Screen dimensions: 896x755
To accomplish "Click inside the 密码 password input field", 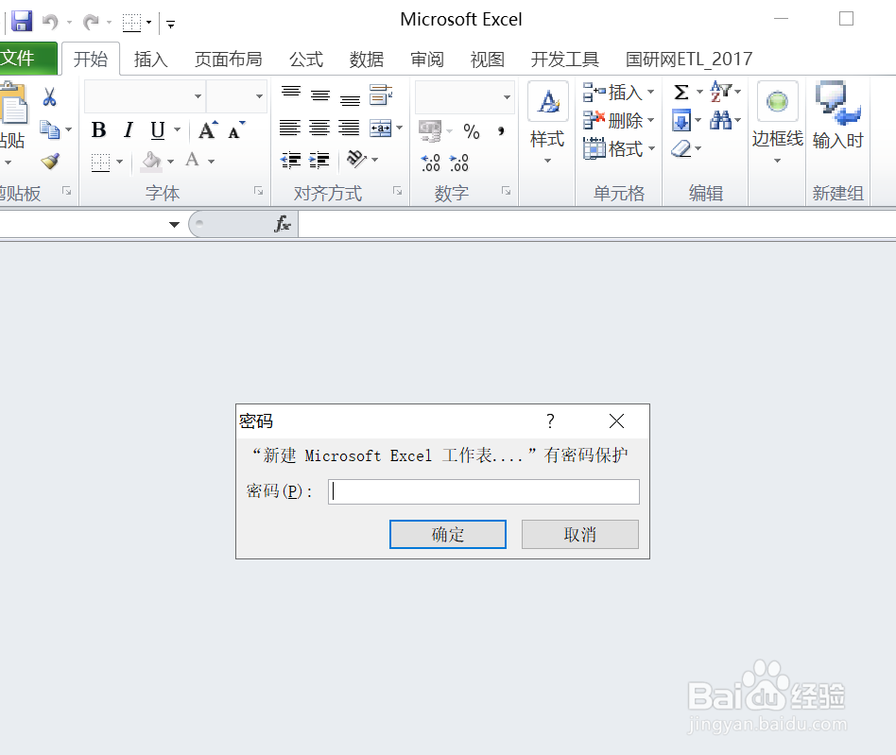I will [x=483, y=491].
